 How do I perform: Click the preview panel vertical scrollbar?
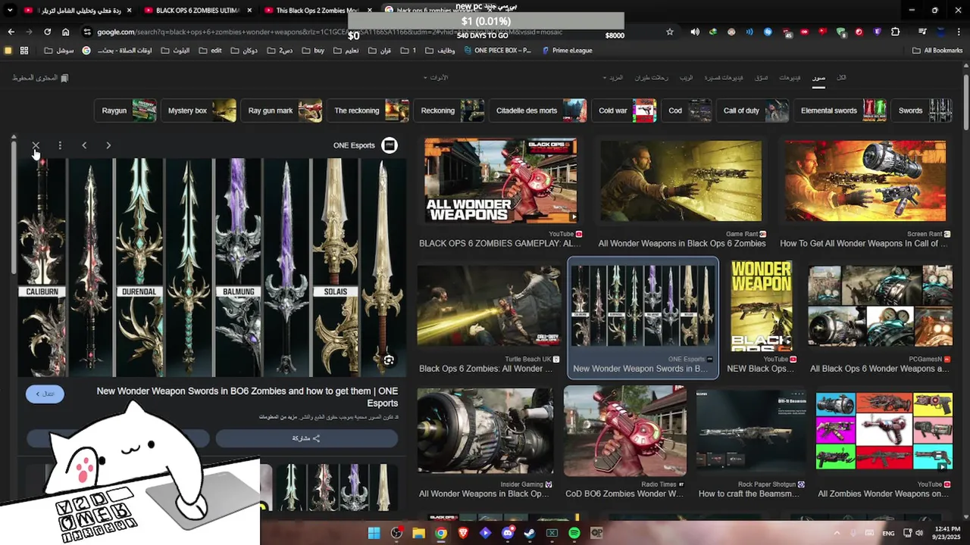coord(13,208)
